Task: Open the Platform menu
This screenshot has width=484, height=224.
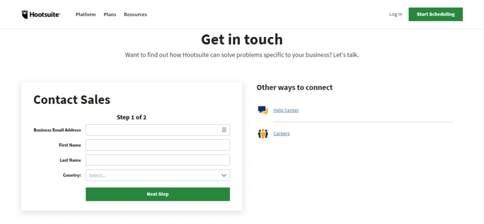Action: 86,15
